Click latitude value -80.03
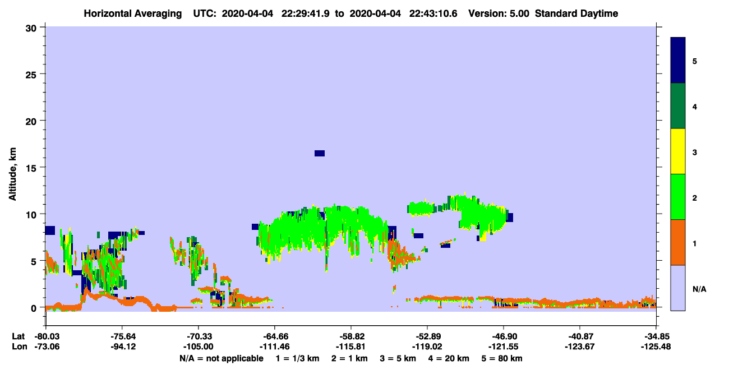Viewport: 729px width, 374px height. [x=46, y=336]
